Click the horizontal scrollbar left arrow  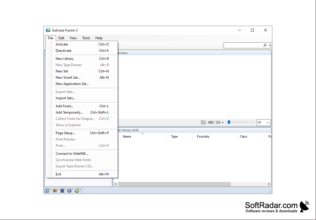coord(116,184)
